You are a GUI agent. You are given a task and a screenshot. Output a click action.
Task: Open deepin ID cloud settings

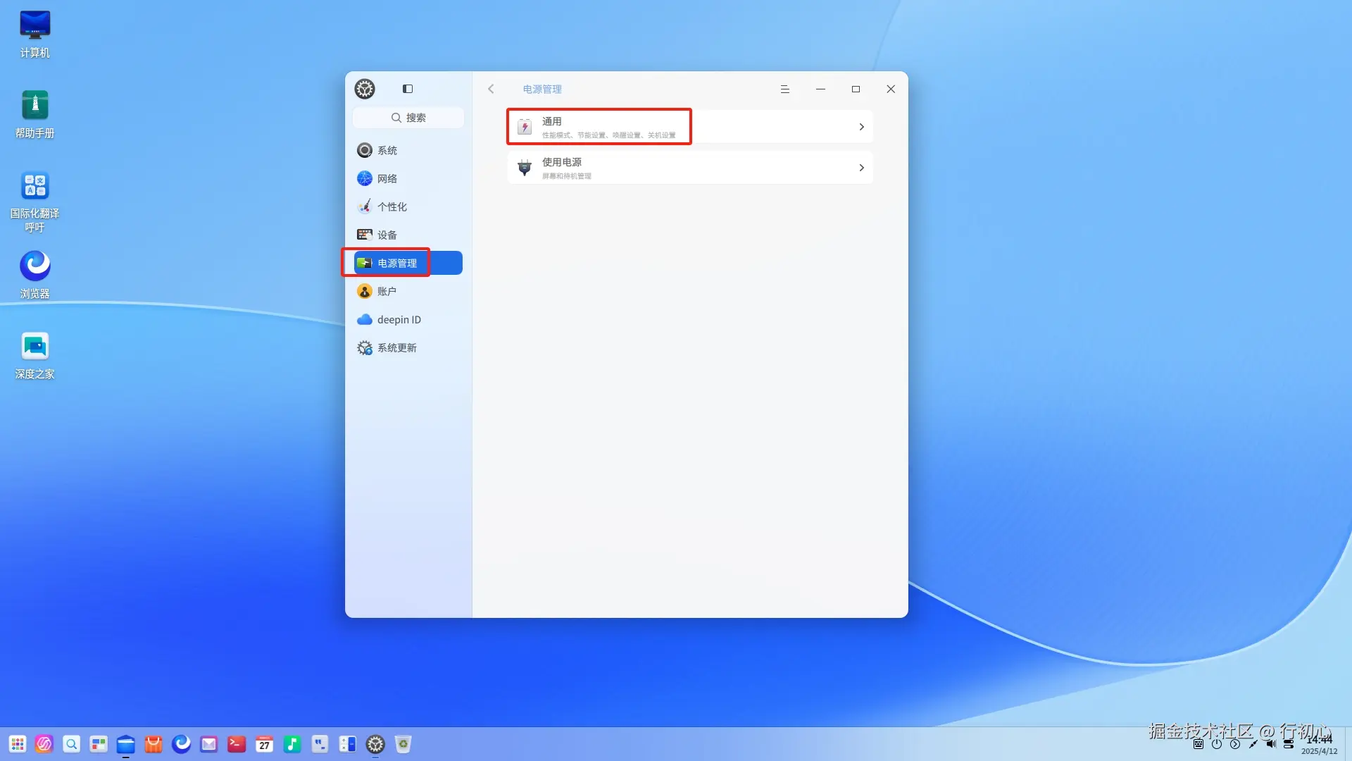399,319
